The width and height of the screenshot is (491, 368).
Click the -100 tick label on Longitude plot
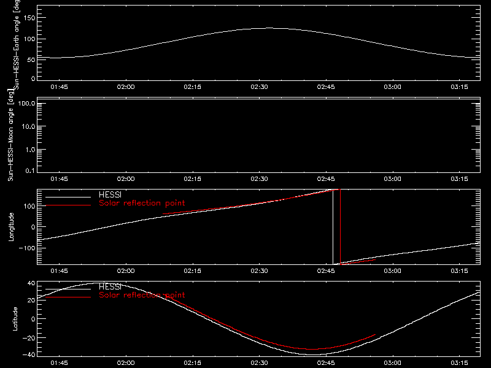click(x=27, y=248)
